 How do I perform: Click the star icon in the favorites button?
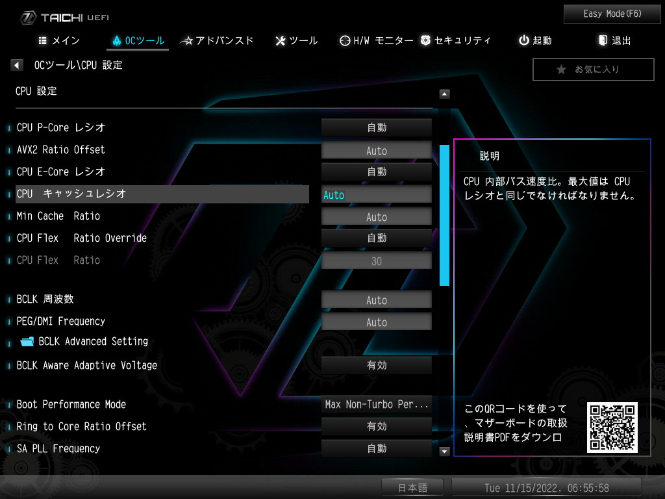click(561, 70)
